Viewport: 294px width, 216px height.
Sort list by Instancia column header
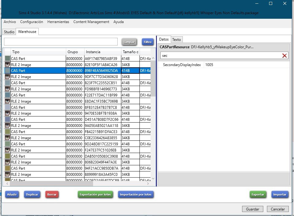point(102,52)
